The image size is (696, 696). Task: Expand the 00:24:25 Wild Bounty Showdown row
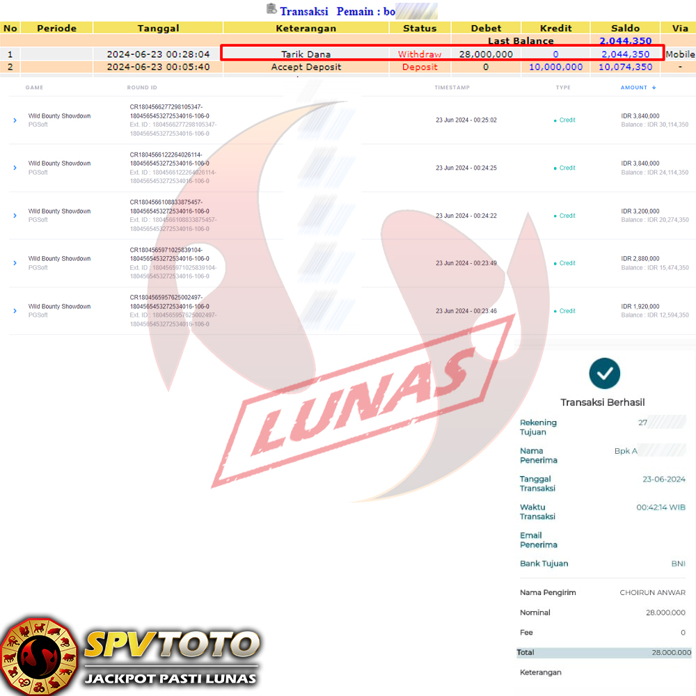coord(15,168)
